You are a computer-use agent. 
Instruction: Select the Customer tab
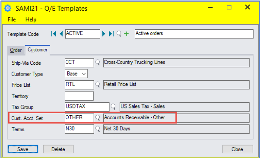click(38, 50)
